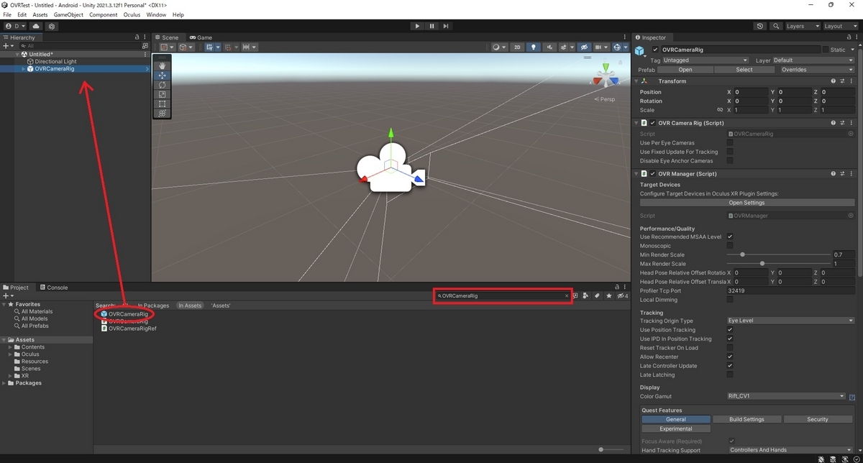863x463 pixels.
Task: Open Transform component preset icon
Action: pyautogui.click(x=842, y=81)
